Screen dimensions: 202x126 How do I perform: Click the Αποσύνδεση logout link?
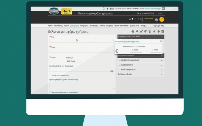point(149,19)
